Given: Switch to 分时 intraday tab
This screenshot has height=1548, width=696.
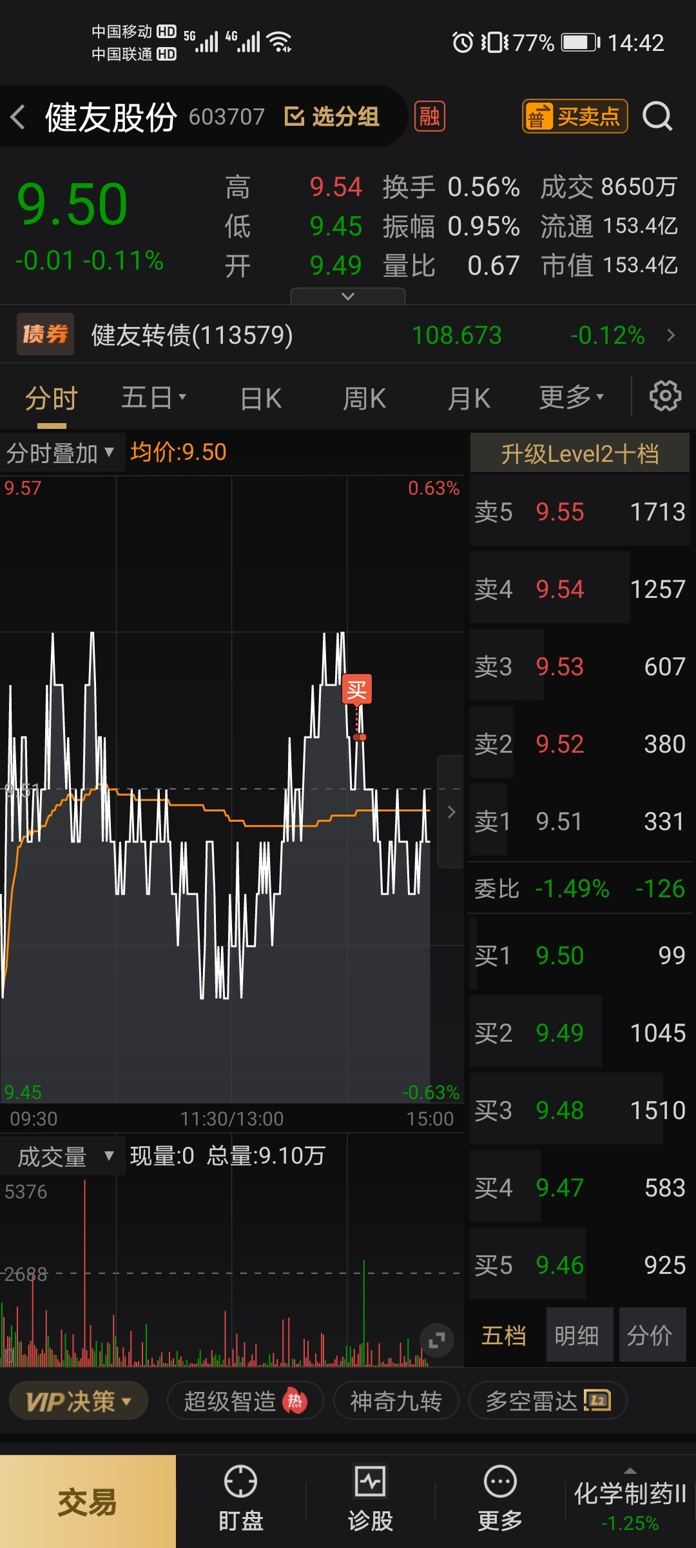Looking at the screenshot, I should [52, 398].
